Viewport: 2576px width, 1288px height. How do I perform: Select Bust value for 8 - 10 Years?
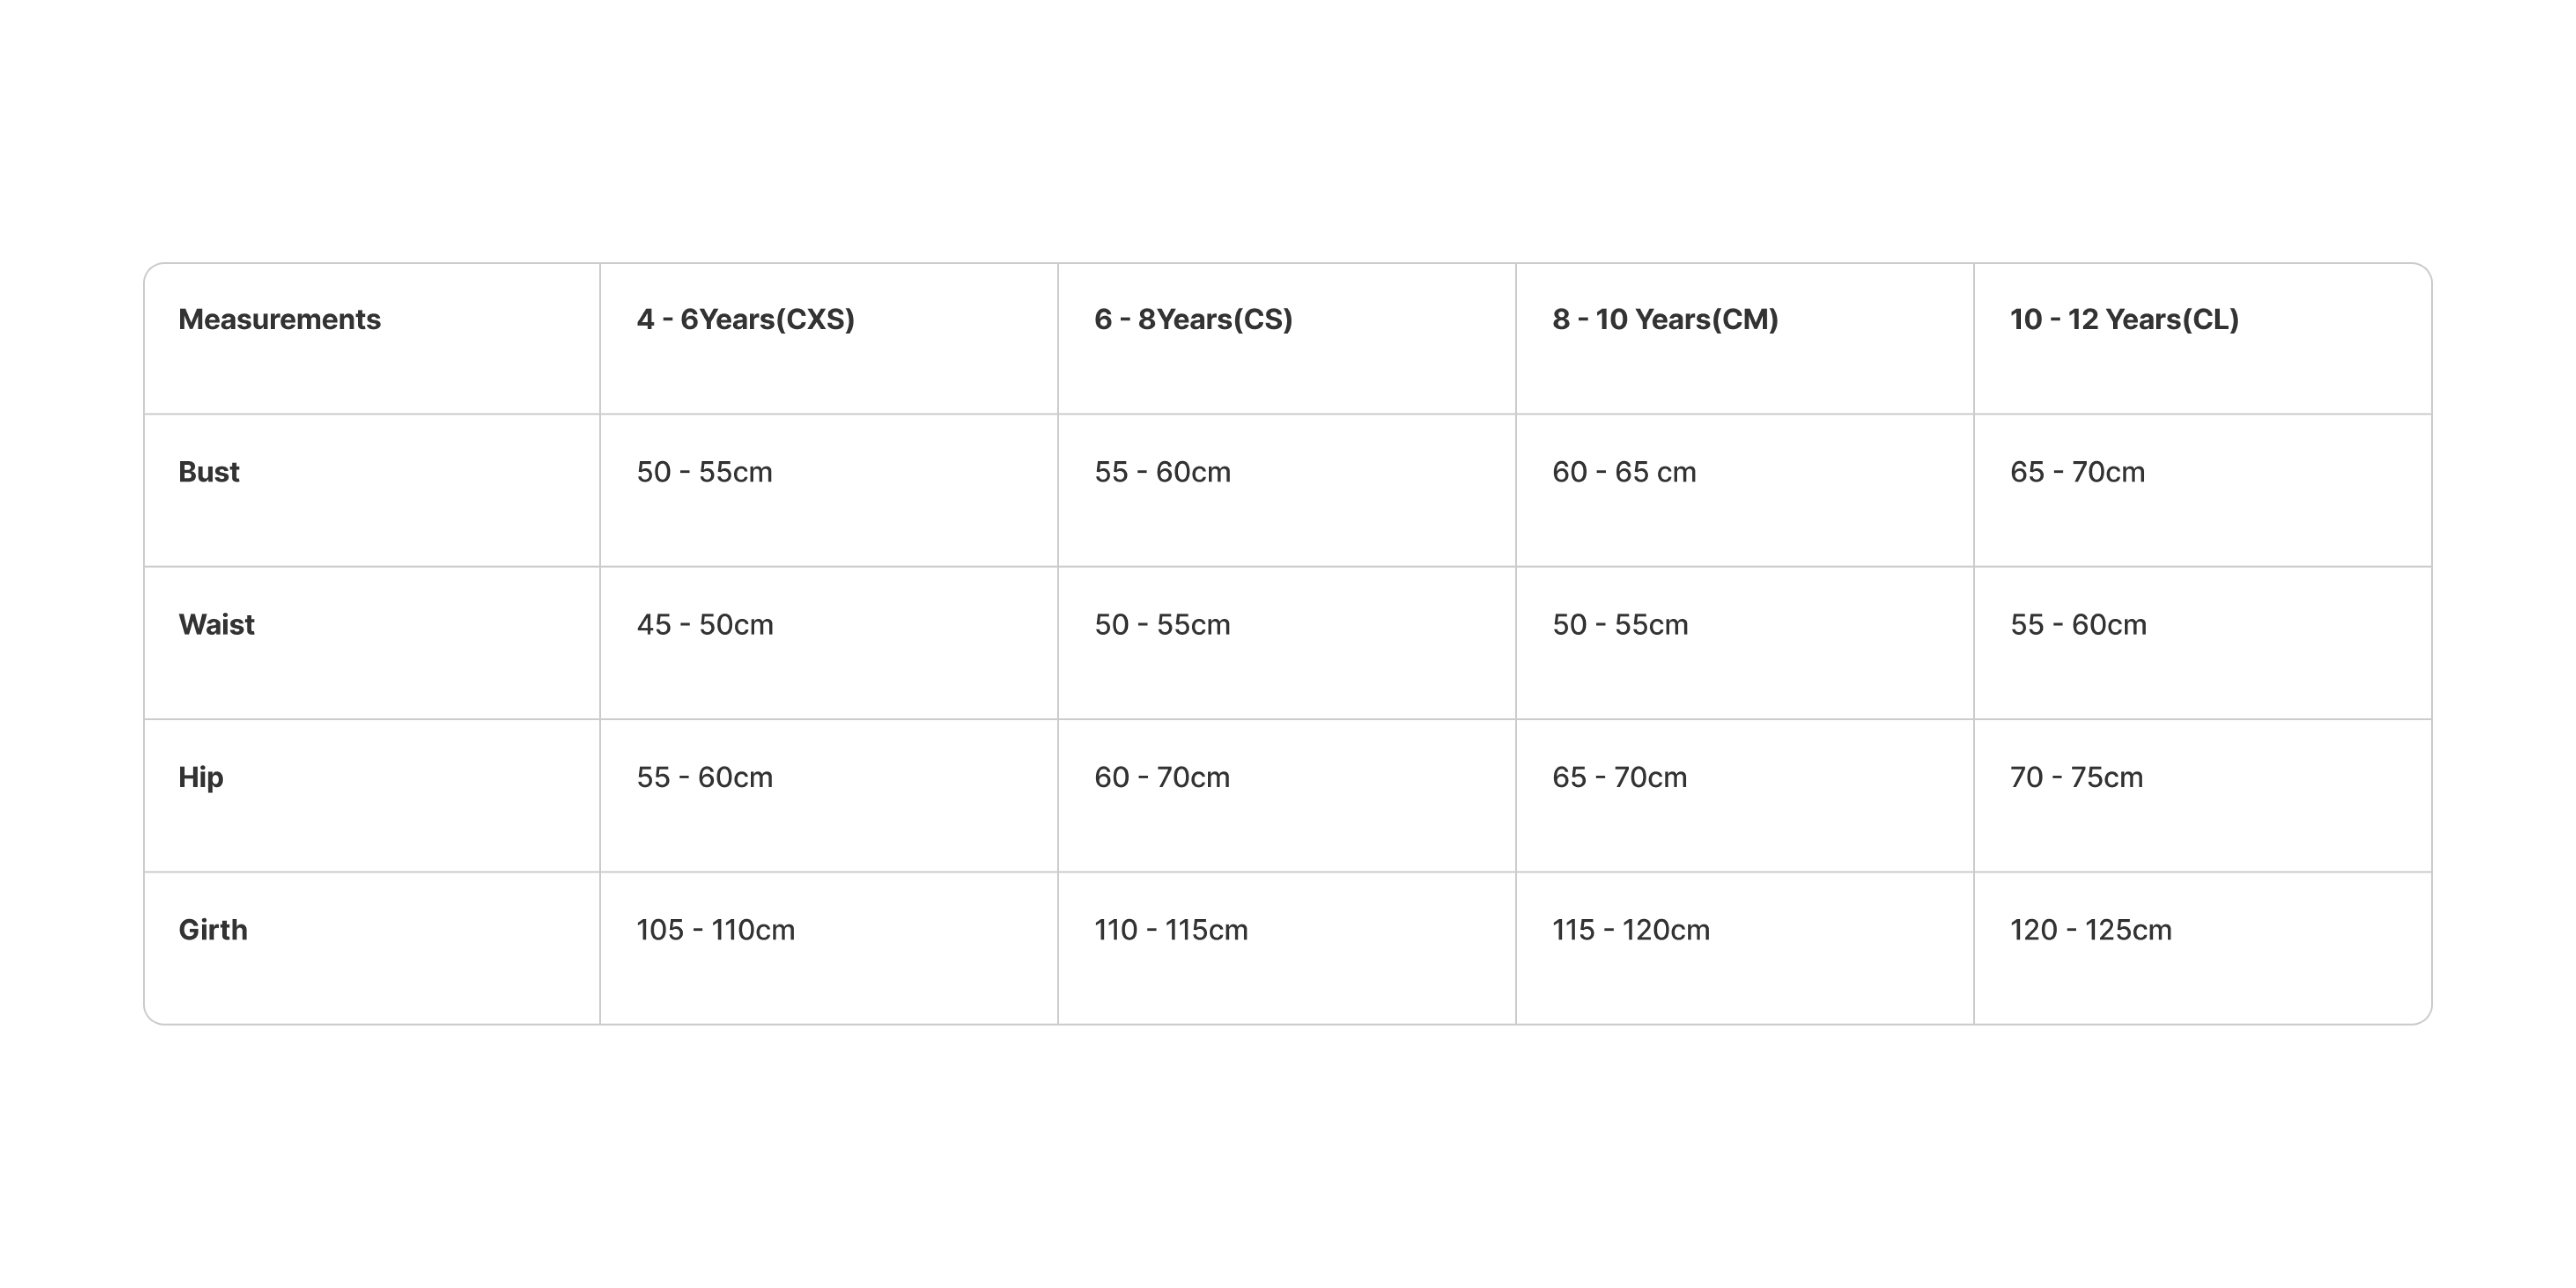1624,472
